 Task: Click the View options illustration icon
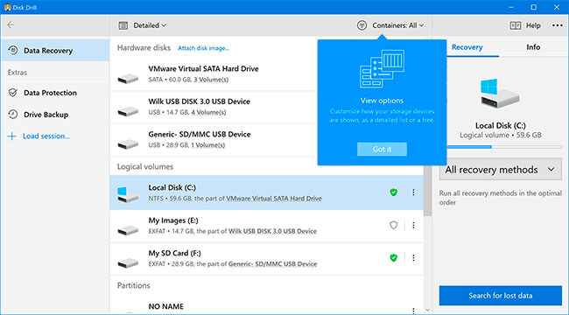(382, 69)
